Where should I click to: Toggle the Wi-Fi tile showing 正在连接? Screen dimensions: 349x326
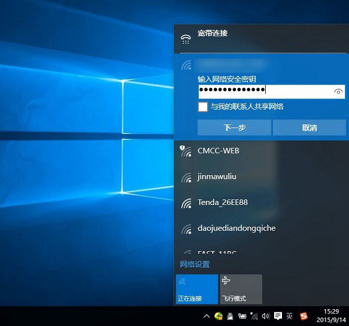point(196,289)
